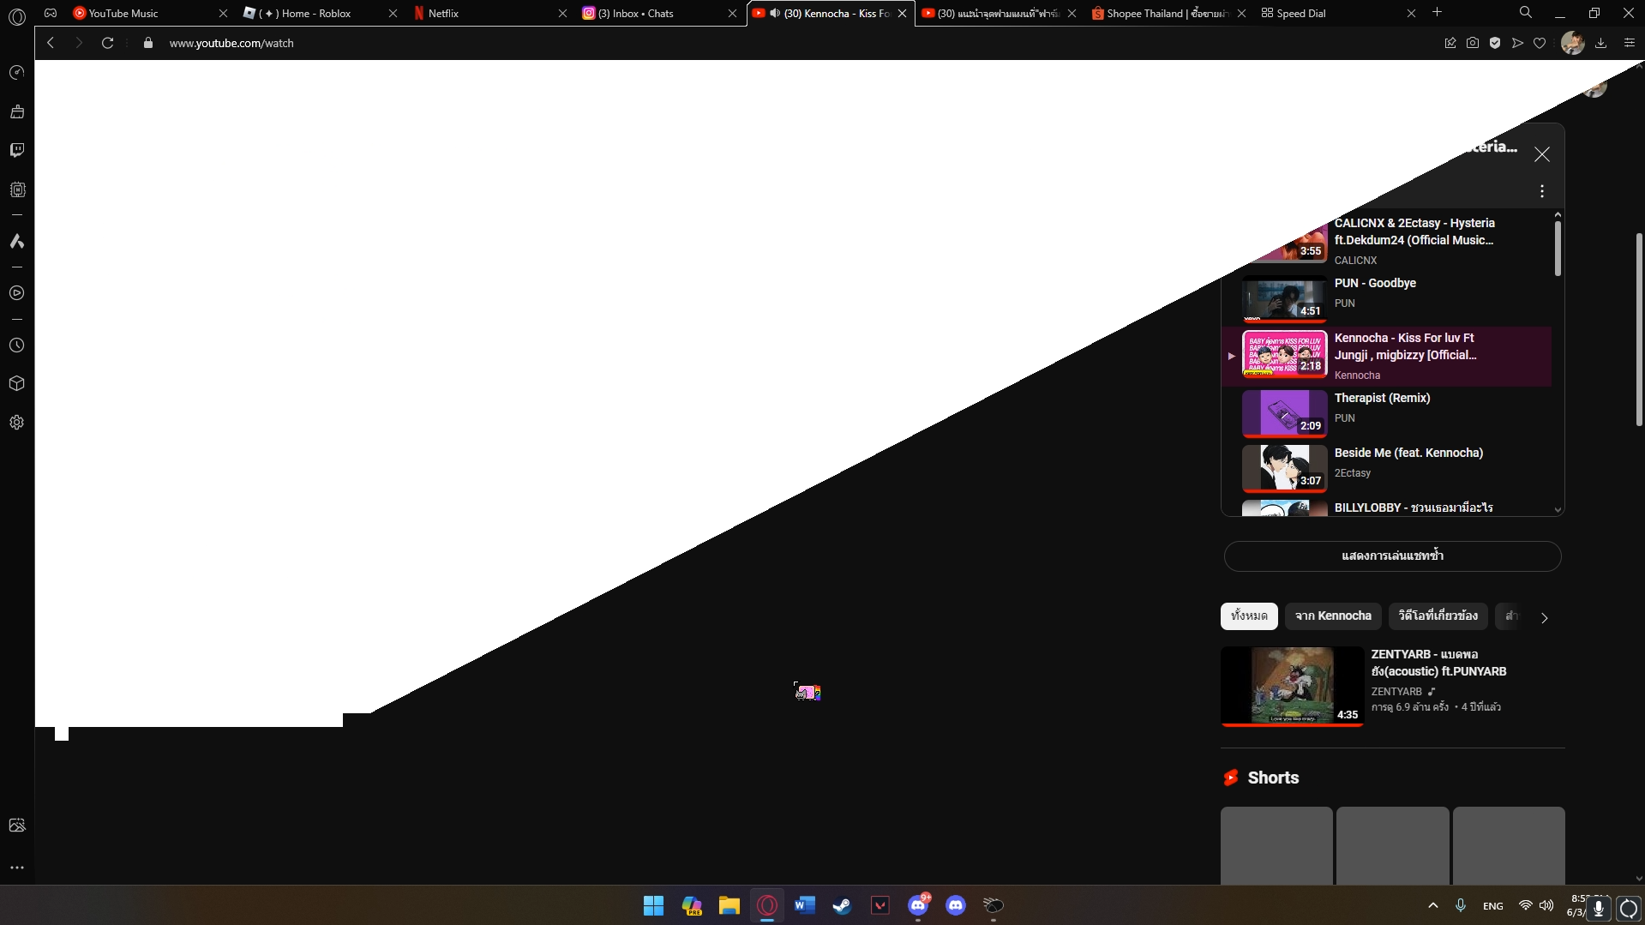Open the profile avatar in toolbar
The height and width of the screenshot is (925, 1645).
pyautogui.click(x=1572, y=43)
